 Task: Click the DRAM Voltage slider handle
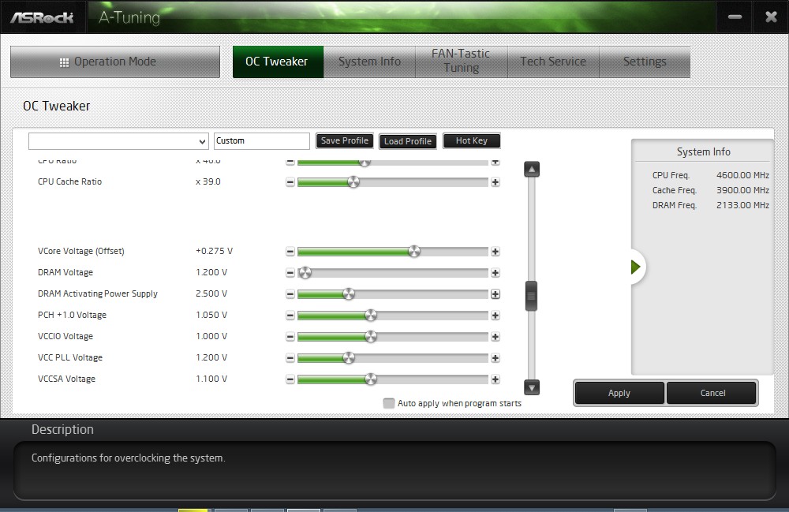tap(305, 273)
